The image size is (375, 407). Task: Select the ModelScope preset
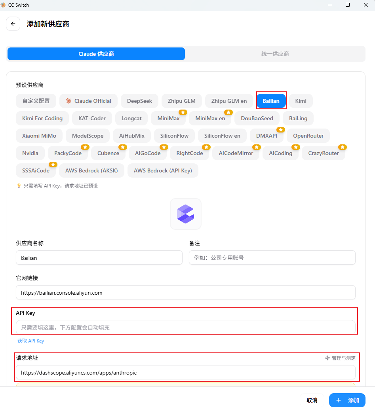tap(88, 136)
